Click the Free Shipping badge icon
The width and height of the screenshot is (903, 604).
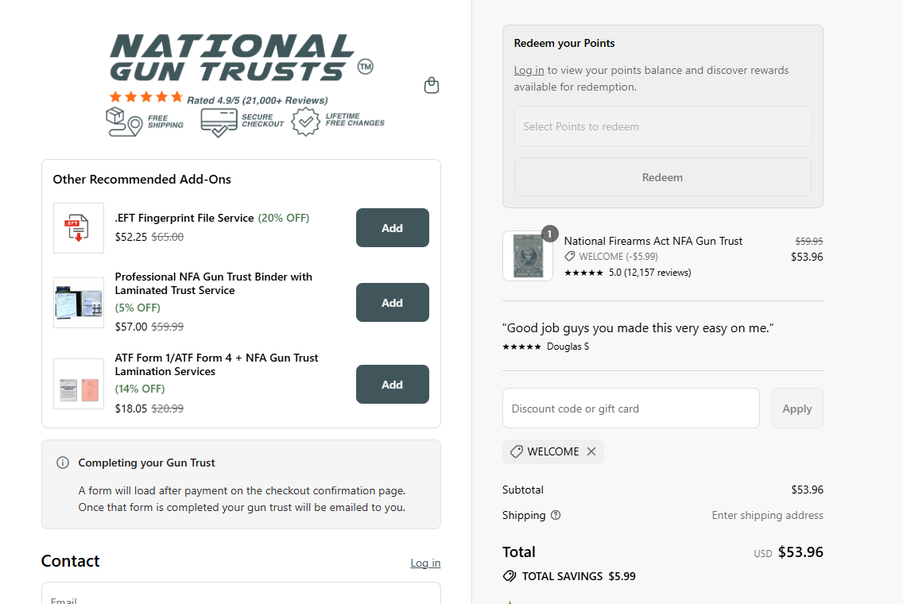(x=124, y=122)
